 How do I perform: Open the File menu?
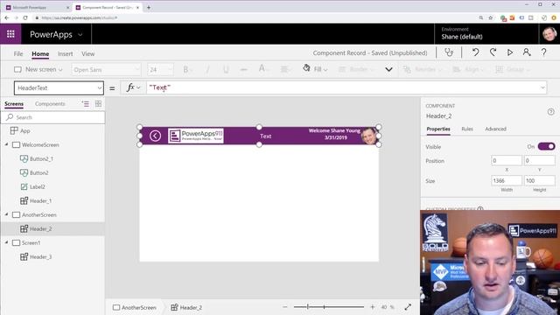(18, 53)
